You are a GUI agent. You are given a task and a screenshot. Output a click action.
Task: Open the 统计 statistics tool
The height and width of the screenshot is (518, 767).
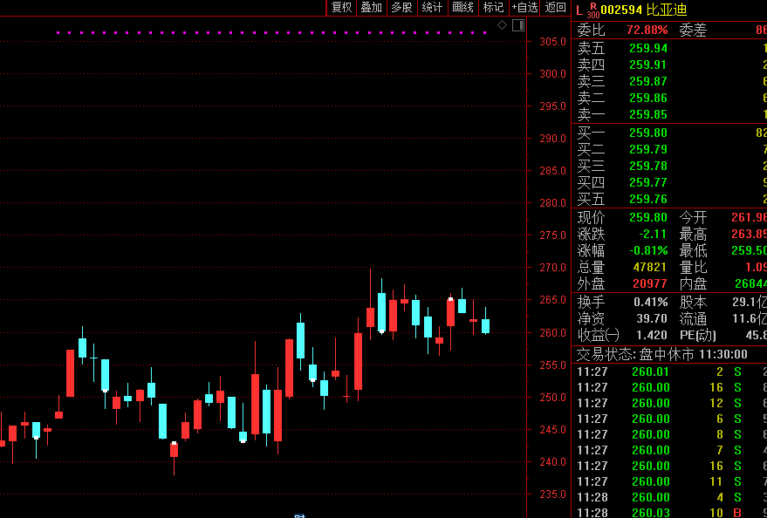pos(432,7)
